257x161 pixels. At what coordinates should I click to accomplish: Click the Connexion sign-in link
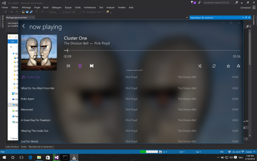(245, 8)
